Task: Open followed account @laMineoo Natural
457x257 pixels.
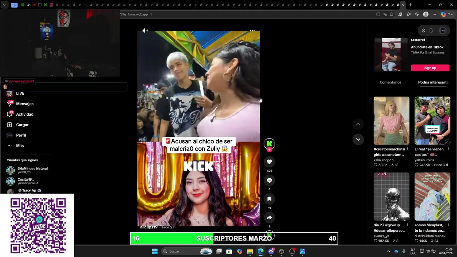Action: point(27,170)
